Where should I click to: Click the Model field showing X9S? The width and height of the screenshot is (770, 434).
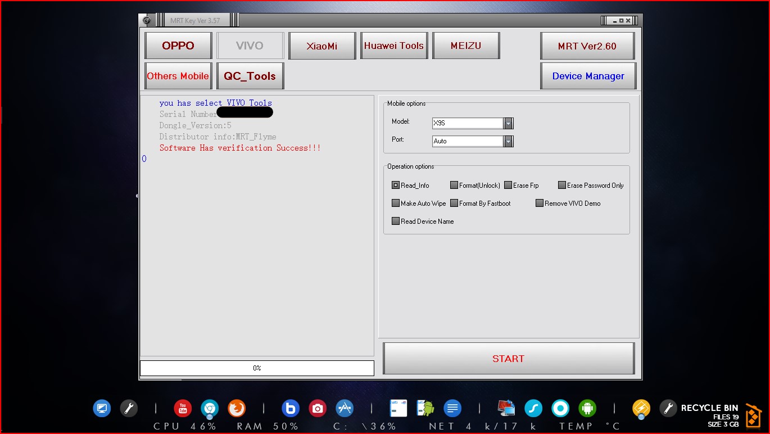468,123
